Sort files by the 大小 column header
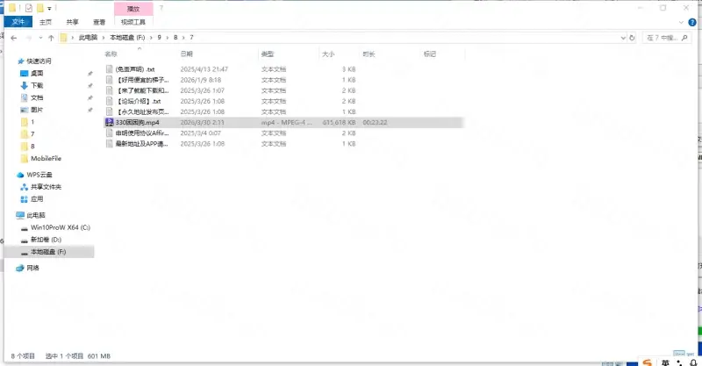 (328, 54)
